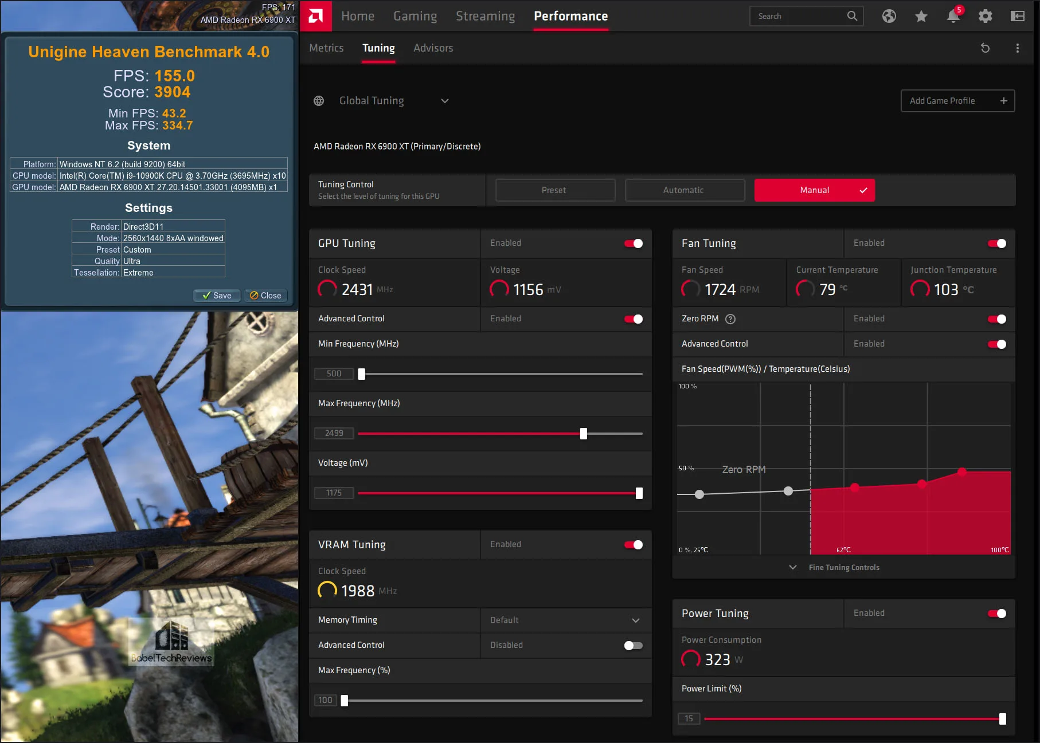Enable VRAM Advanced Control switch

pos(634,646)
